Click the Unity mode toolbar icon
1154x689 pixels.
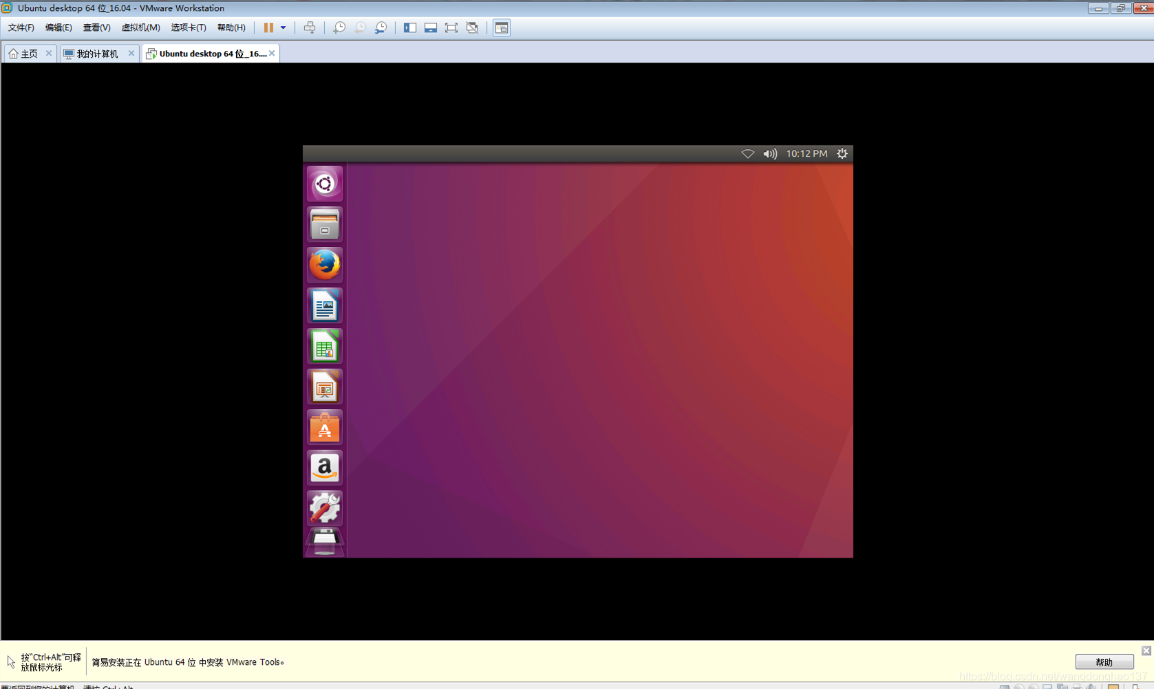(472, 28)
